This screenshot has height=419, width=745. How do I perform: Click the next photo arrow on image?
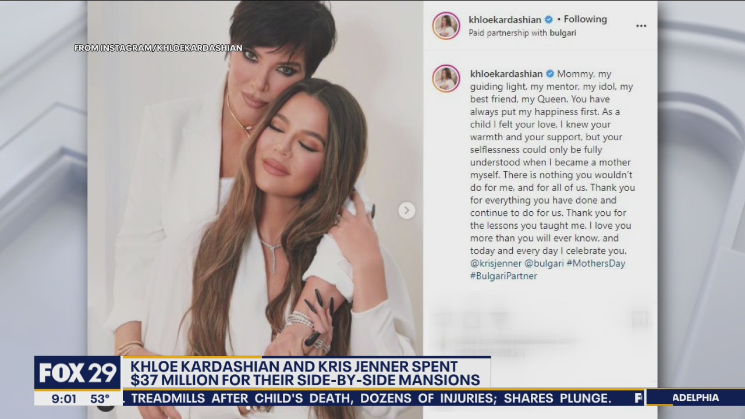[x=407, y=210]
